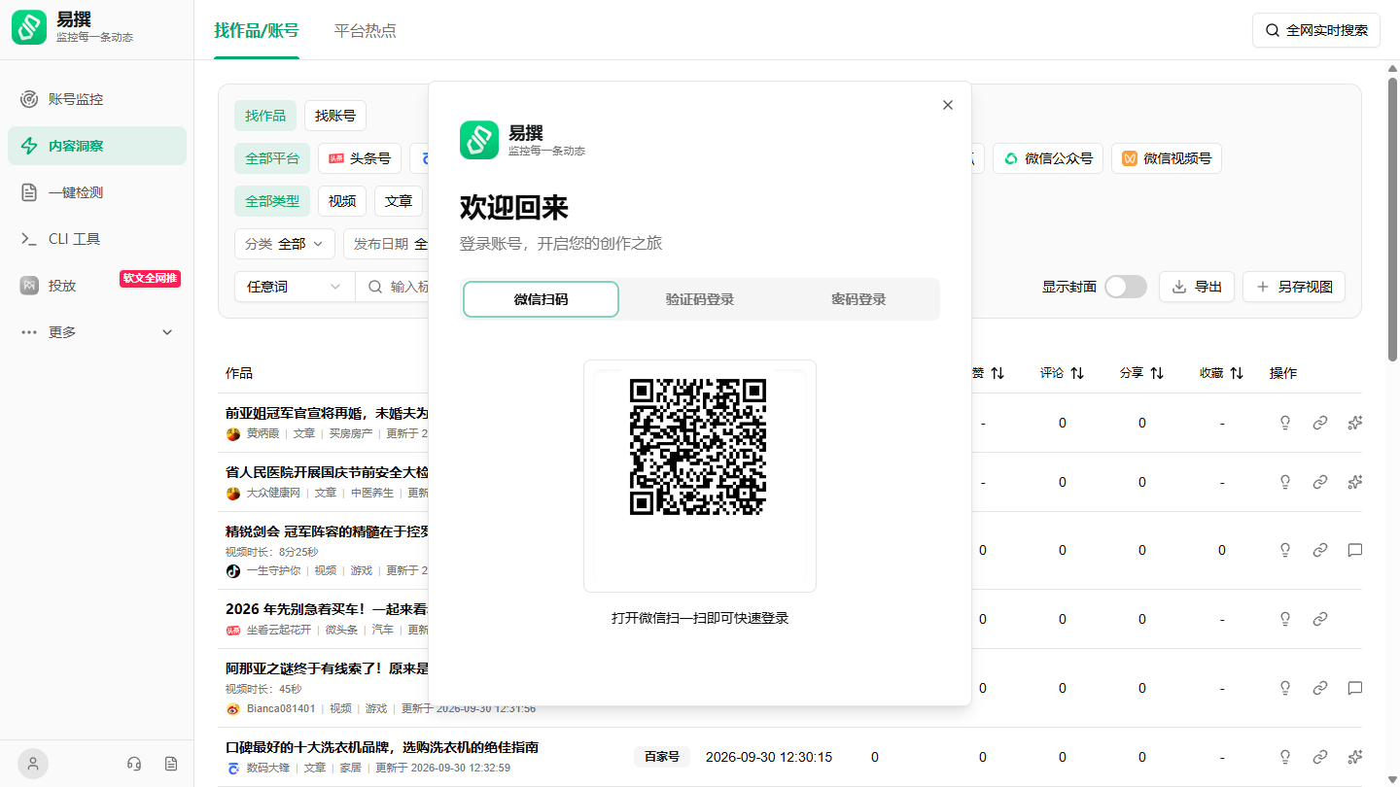Select the 视频 type filter

(x=342, y=201)
